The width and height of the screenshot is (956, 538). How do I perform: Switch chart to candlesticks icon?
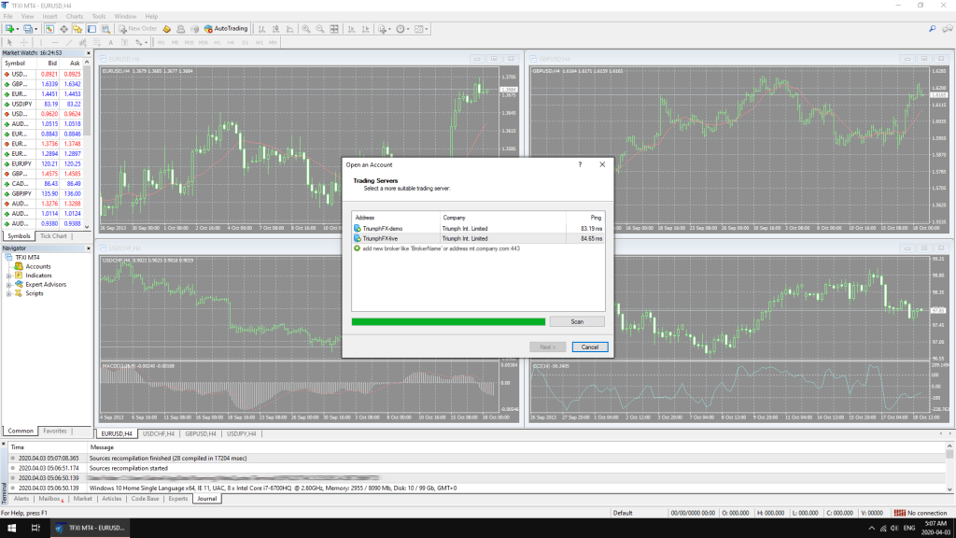pos(275,29)
